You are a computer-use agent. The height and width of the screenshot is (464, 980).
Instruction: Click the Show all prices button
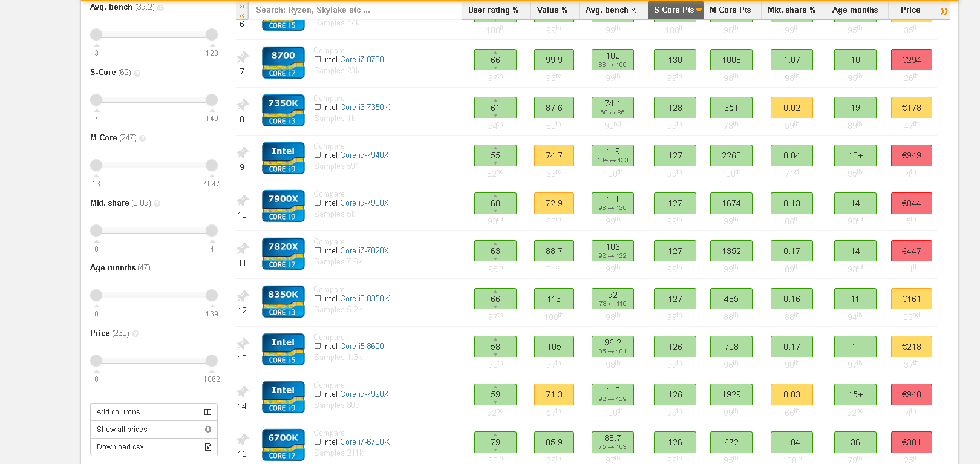[154, 430]
